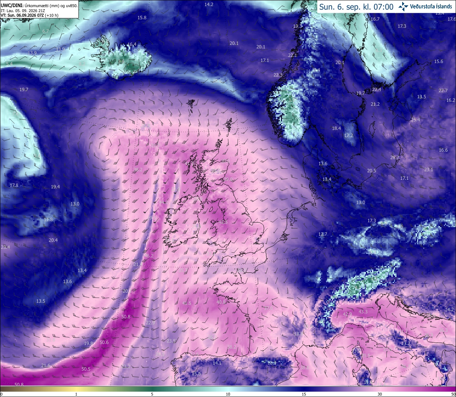Pick the 1 mark on the color scale
The height and width of the screenshot is (397, 456).
pyautogui.click(x=76, y=394)
